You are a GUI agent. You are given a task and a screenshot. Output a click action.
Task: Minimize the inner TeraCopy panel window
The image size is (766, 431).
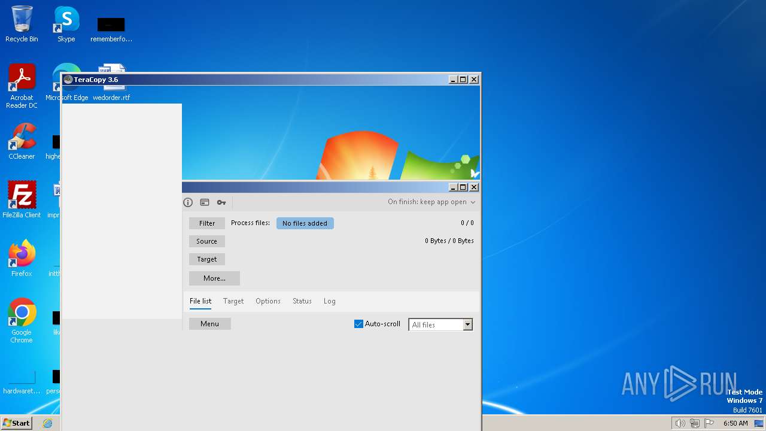[x=453, y=187]
